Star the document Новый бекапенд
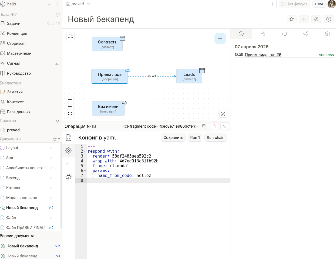Screen dimensions: 336x259 (x=292, y=19)
